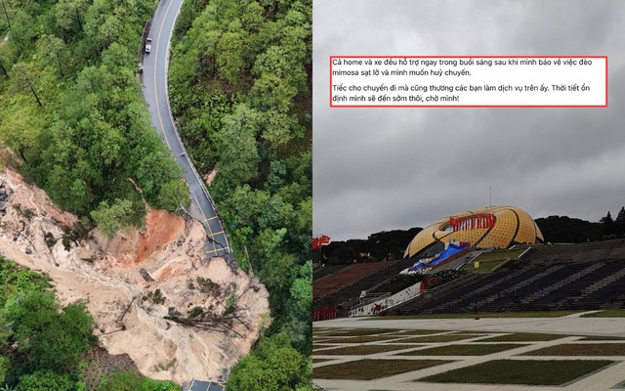Screen dimensions: 625x391
Task: Click the sentence starting with 'Tiếc cho chuyến đi'
Action: pyautogui.click(x=440, y=88)
